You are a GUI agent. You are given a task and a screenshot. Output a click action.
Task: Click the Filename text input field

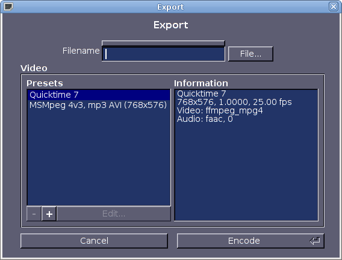[x=163, y=54]
